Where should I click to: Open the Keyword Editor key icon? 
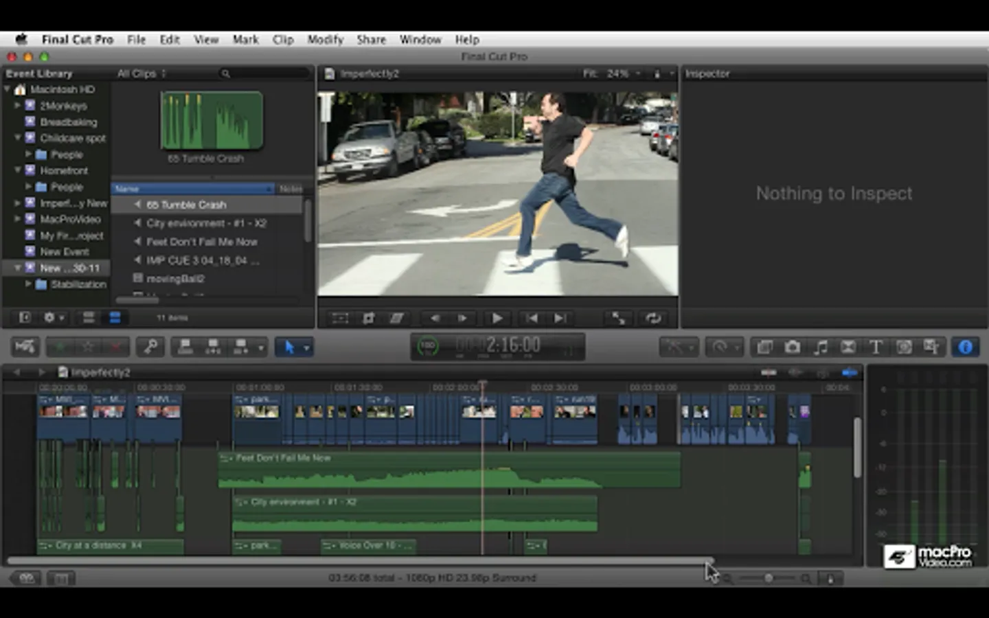click(x=150, y=347)
